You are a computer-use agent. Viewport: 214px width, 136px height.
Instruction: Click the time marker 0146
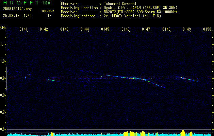coord(126,29)
